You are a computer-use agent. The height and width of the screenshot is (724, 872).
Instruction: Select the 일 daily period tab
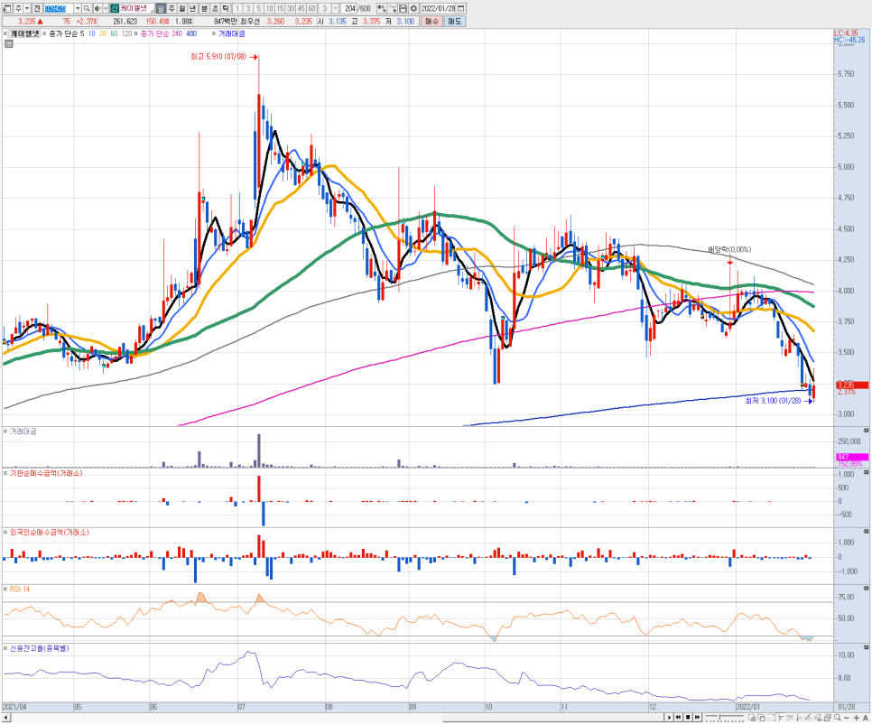pos(161,8)
